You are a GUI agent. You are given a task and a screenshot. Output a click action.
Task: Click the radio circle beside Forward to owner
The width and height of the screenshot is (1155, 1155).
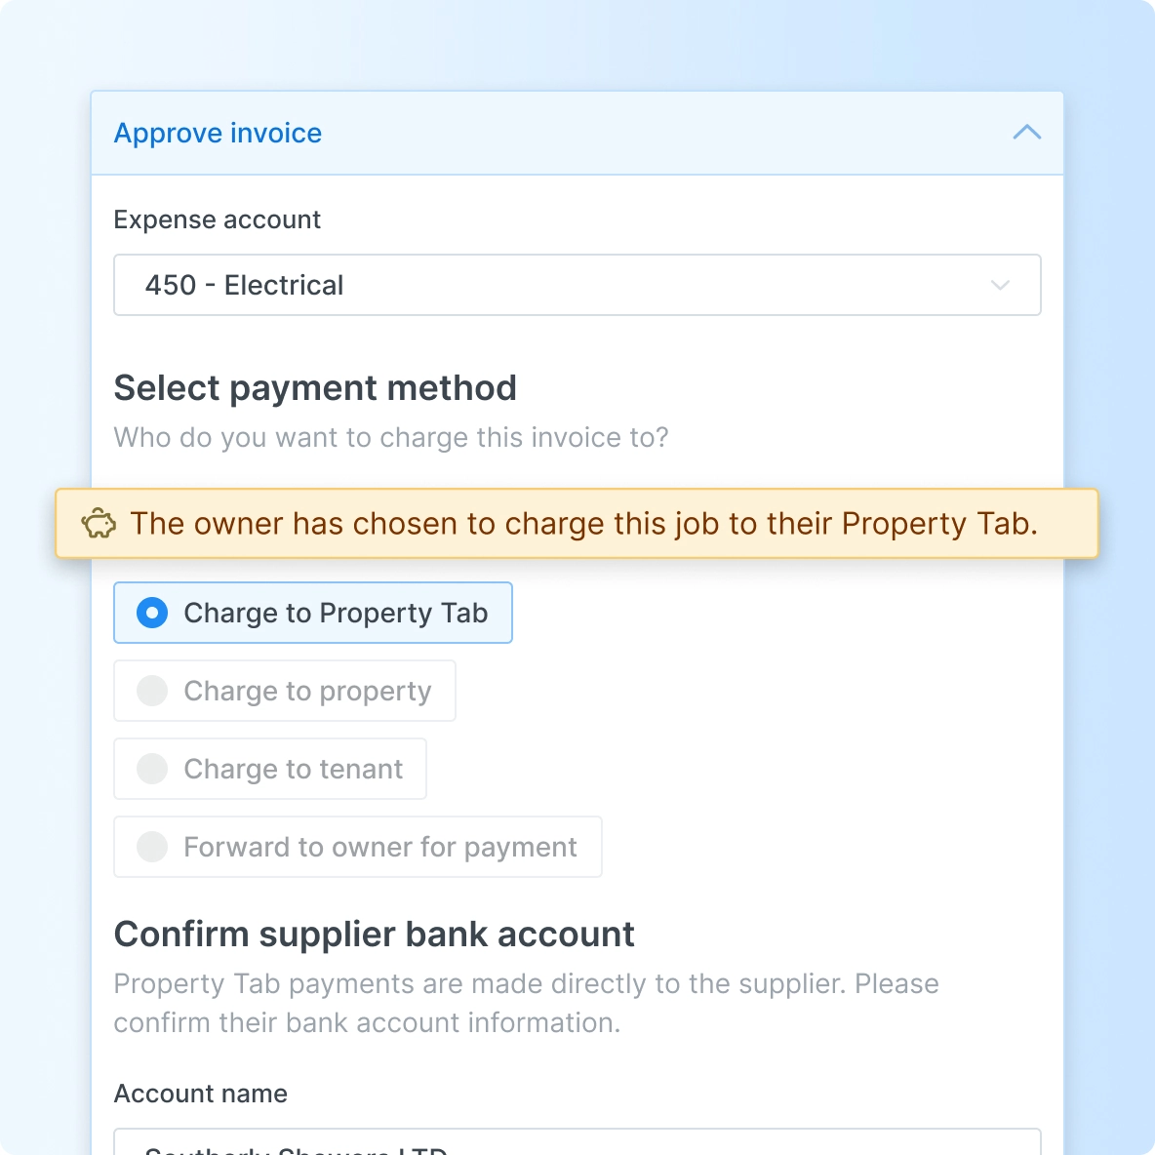tap(152, 847)
